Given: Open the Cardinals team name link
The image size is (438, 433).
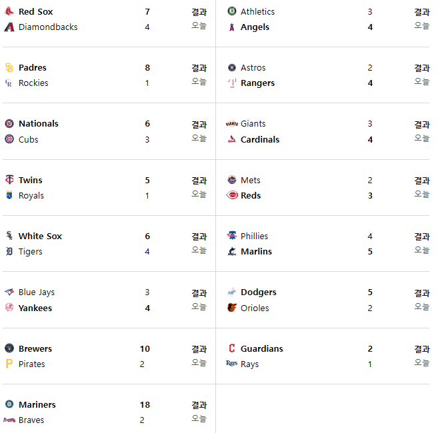Looking at the screenshot, I should point(260,139).
